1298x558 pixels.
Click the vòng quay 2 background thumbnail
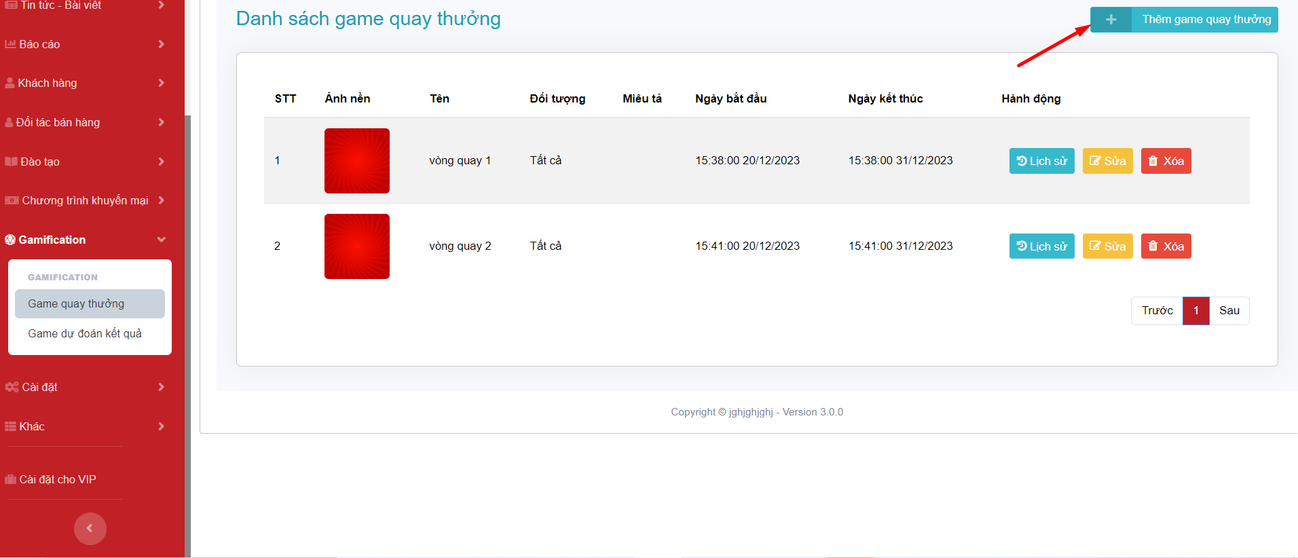[x=357, y=246]
